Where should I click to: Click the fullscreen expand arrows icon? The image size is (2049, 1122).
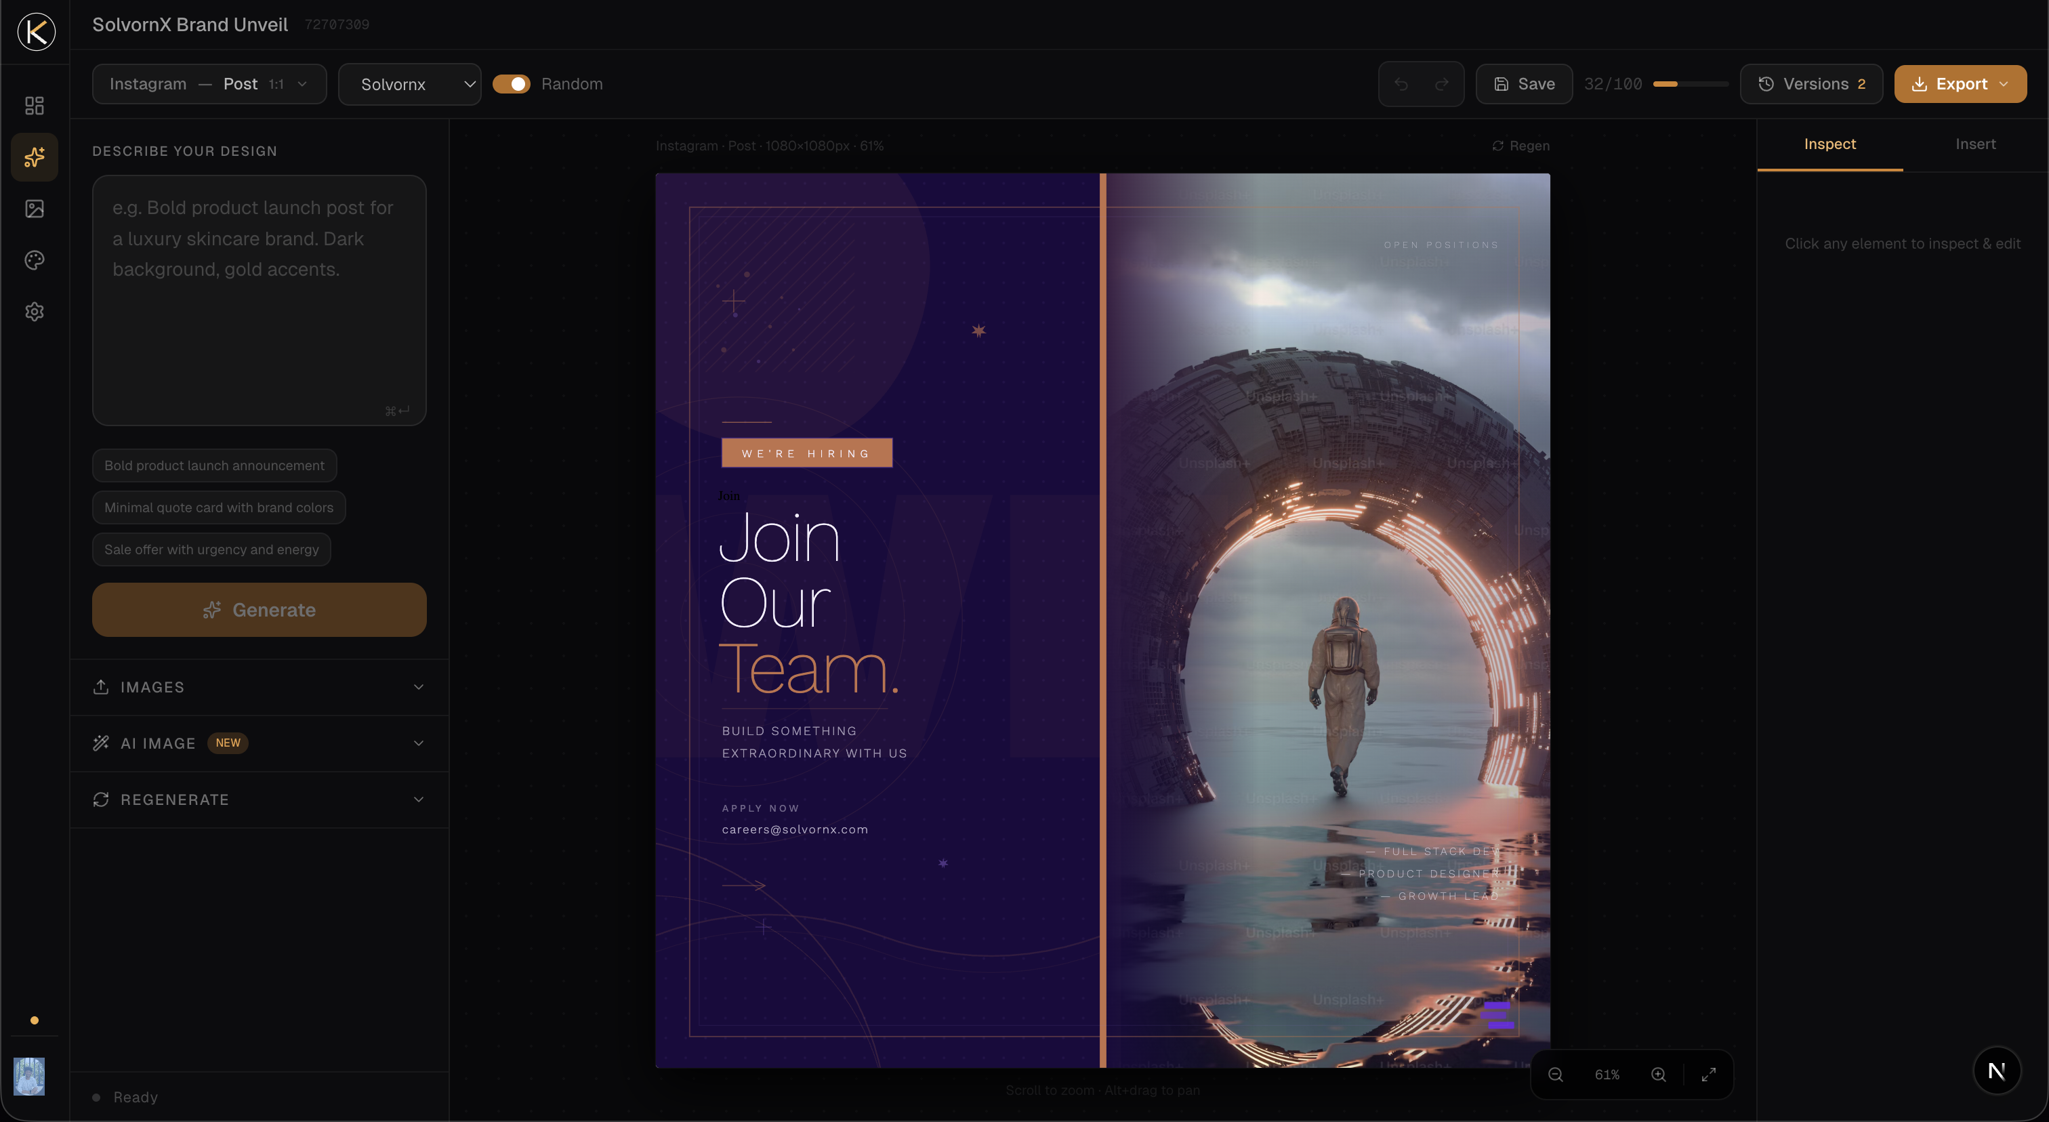1709,1075
